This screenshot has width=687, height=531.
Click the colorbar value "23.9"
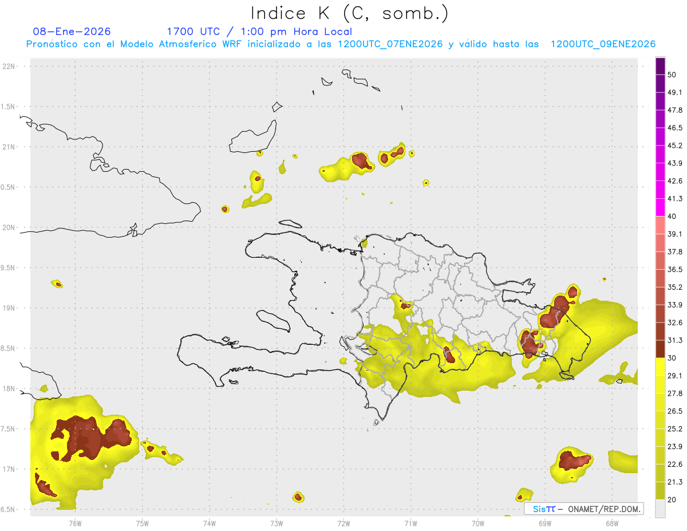coord(676,446)
